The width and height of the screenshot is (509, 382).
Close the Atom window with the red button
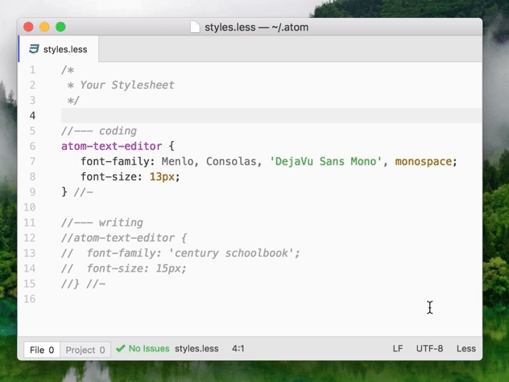28,27
